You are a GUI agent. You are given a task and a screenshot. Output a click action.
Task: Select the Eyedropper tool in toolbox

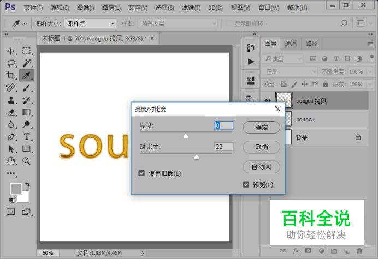pos(27,75)
